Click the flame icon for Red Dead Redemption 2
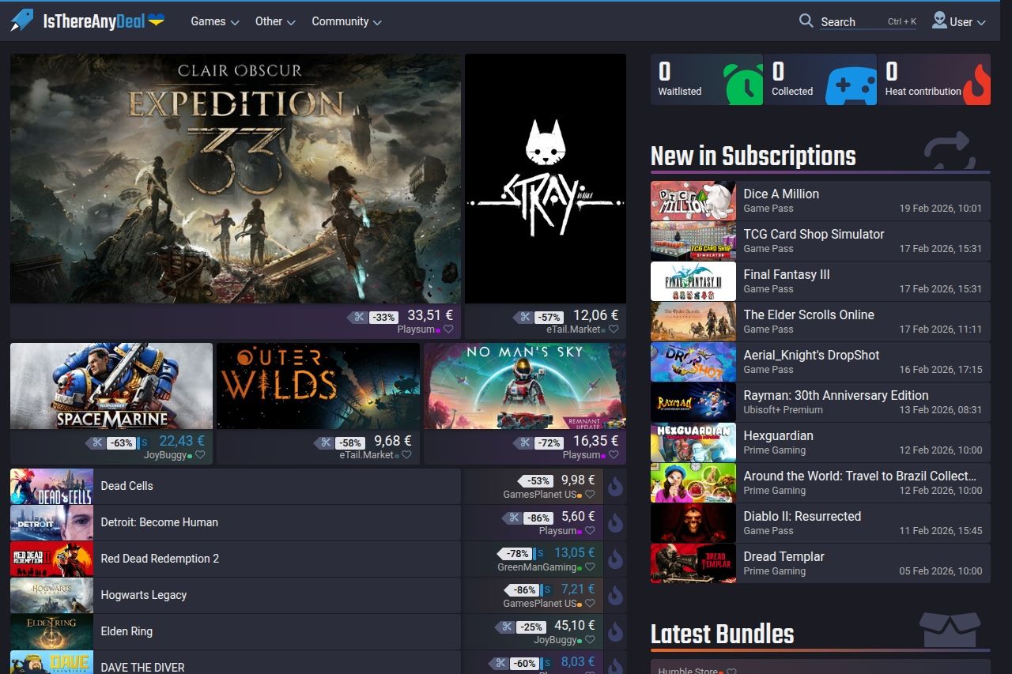The image size is (1012, 674). coord(615,559)
